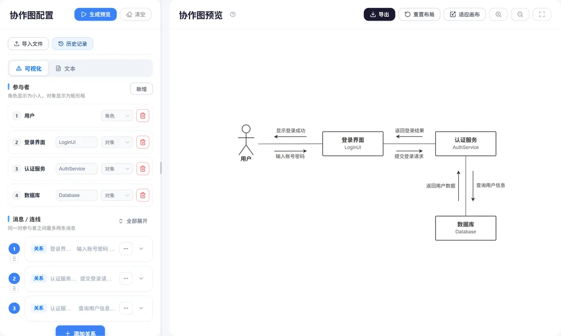561x336 pixels.
Task: Click 添加关系 add relation button
Action: pos(80,331)
